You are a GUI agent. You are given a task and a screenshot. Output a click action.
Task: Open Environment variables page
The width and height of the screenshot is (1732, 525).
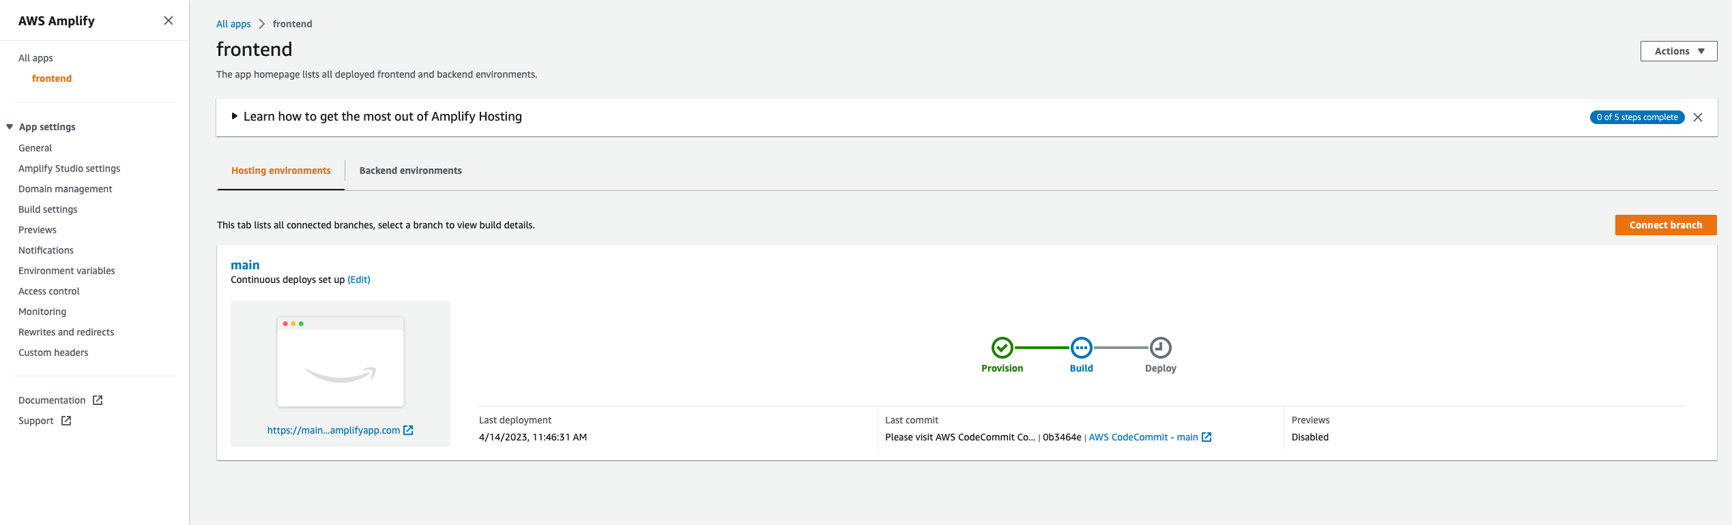(x=67, y=271)
